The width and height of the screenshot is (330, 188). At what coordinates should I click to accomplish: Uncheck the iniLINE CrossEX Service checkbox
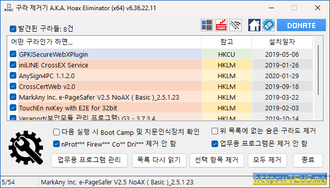pyautogui.click(x=13, y=65)
